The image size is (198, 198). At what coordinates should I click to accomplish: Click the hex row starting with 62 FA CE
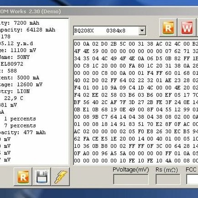(136, 139)
